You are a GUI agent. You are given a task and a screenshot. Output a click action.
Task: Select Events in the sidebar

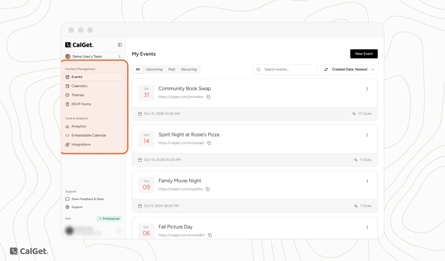pyautogui.click(x=93, y=77)
